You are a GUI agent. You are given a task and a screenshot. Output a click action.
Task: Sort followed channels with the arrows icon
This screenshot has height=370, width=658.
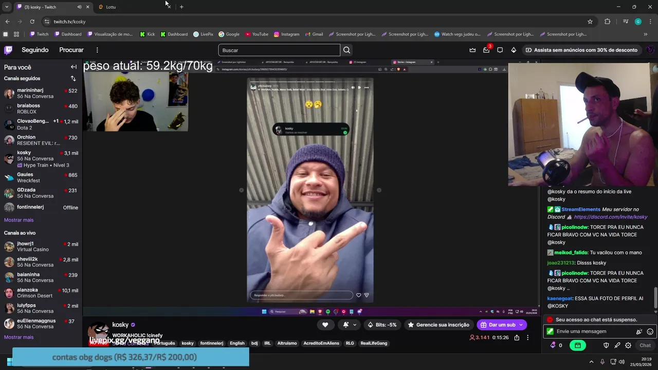pyautogui.click(x=73, y=79)
